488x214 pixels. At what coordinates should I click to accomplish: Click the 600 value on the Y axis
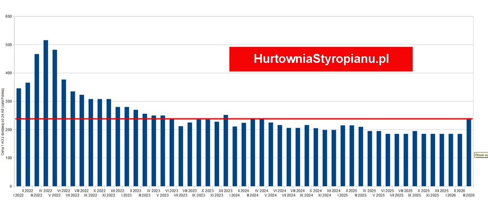(x=8, y=17)
